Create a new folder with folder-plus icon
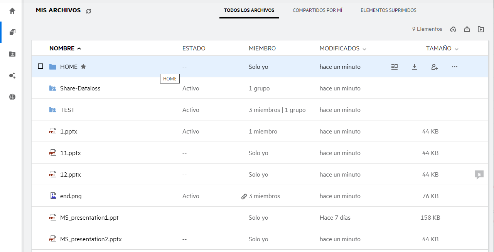 (x=481, y=29)
